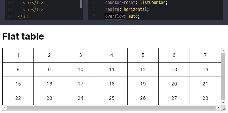This screenshot has width=228, height=113.
Task: Select table cell number 1
Action: (x=18, y=55)
